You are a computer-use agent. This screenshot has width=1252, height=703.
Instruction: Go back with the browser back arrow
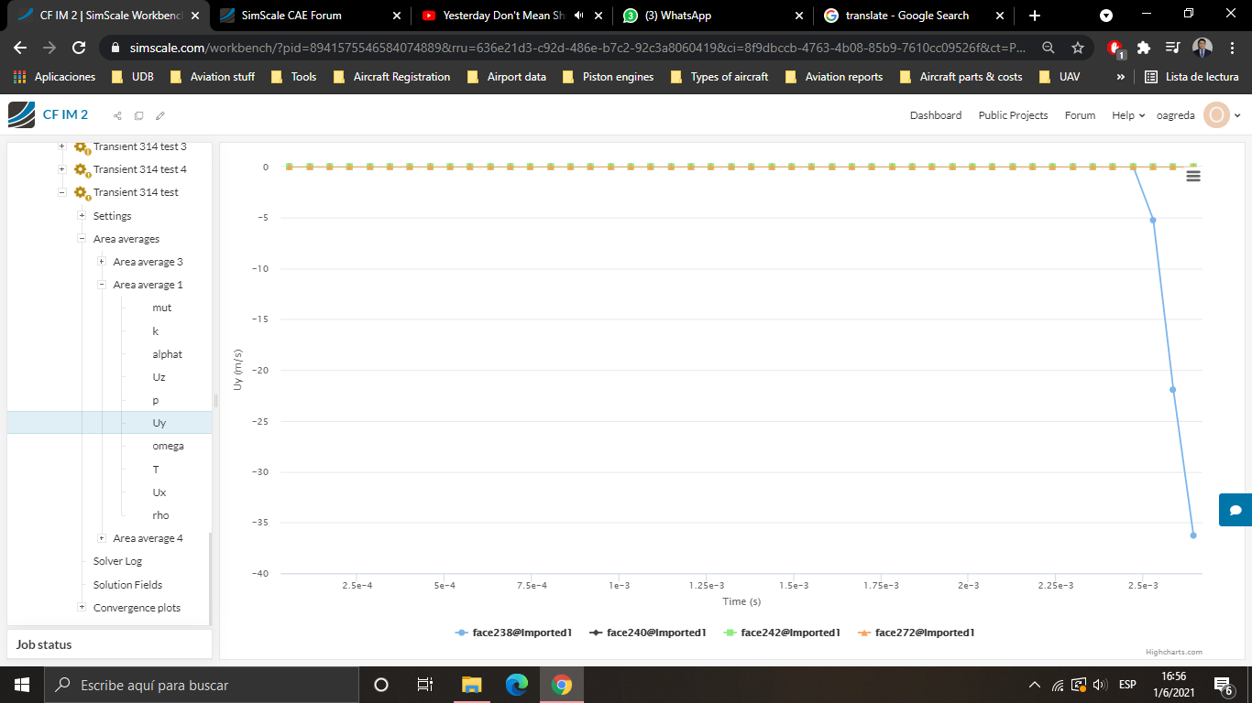coord(20,48)
